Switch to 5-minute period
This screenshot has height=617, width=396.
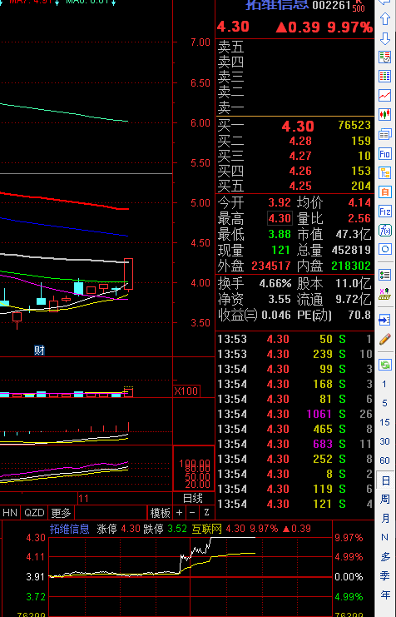[385, 403]
